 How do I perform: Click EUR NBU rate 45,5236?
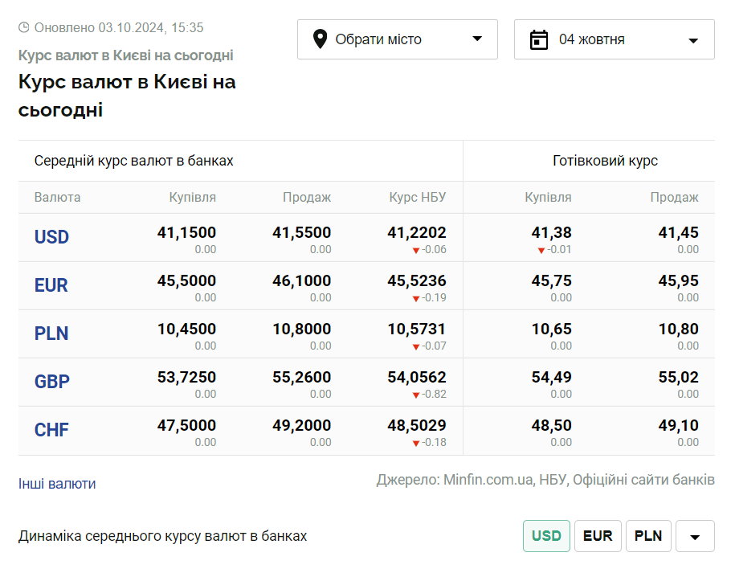pos(417,280)
